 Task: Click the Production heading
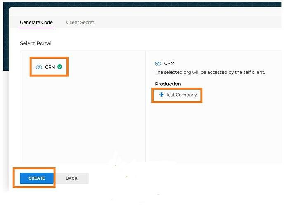point(168,84)
